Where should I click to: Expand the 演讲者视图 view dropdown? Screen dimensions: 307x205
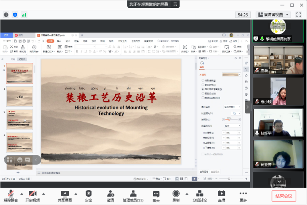click(273, 15)
